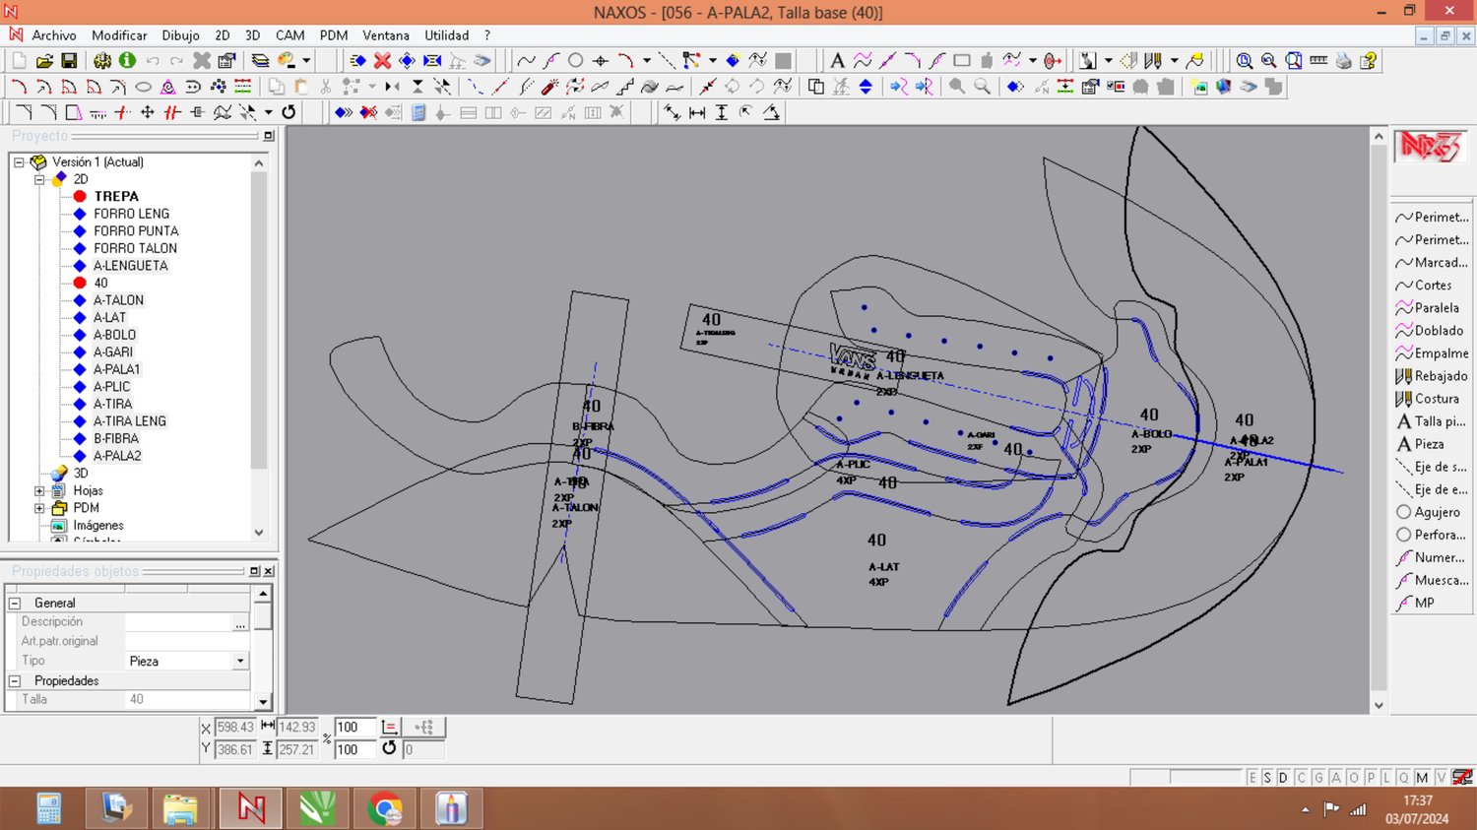Toggle the M status bar indicator

[x=1422, y=778]
